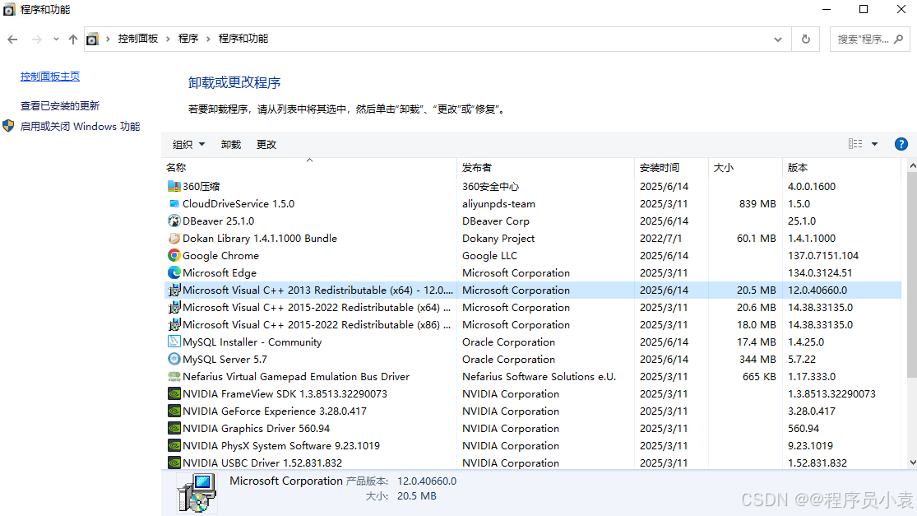917x516 pixels.
Task: Open help with the blue question mark
Action: pyautogui.click(x=901, y=144)
